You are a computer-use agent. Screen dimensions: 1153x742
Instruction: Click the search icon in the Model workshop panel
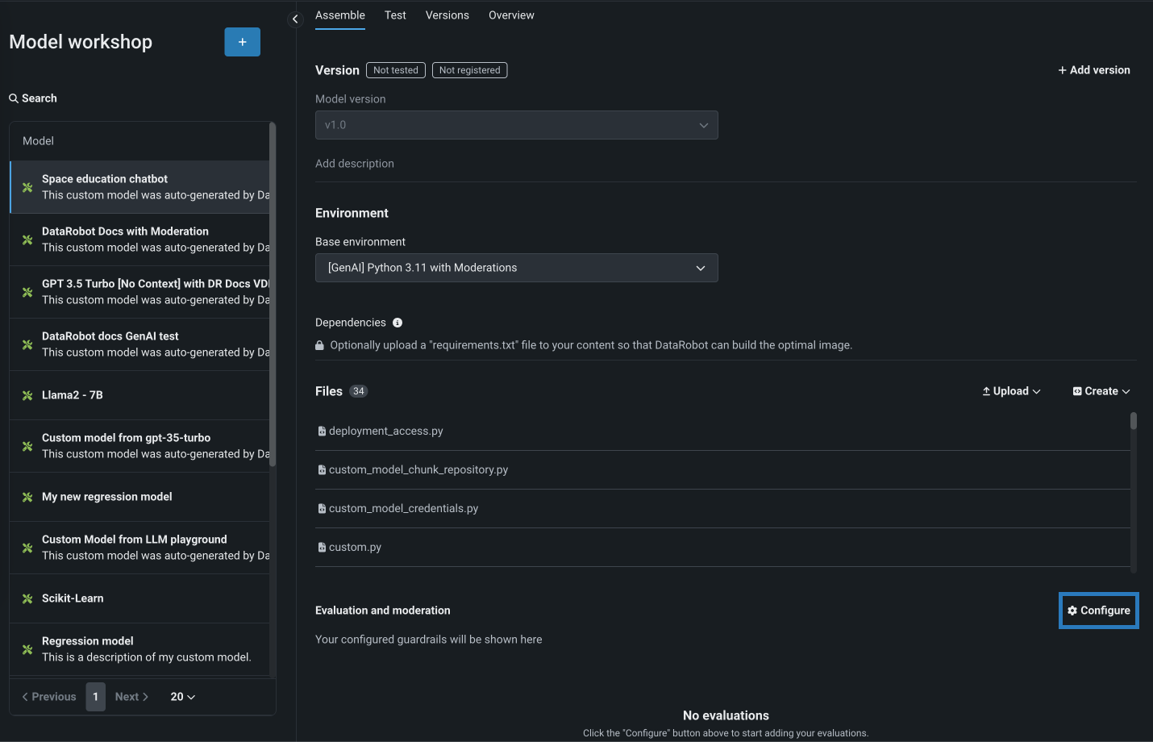(x=13, y=98)
